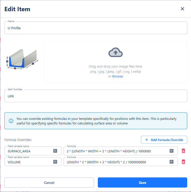Screen dimensions: 191x192
Task: Open formula editor icon for SURFACE_AREA formula
Action: click(171, 151)
